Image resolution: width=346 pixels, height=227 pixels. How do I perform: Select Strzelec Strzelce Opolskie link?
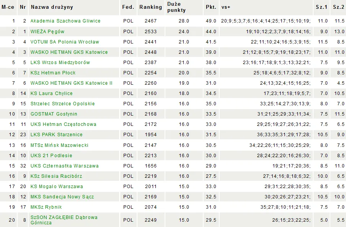[x=63, y=104]
